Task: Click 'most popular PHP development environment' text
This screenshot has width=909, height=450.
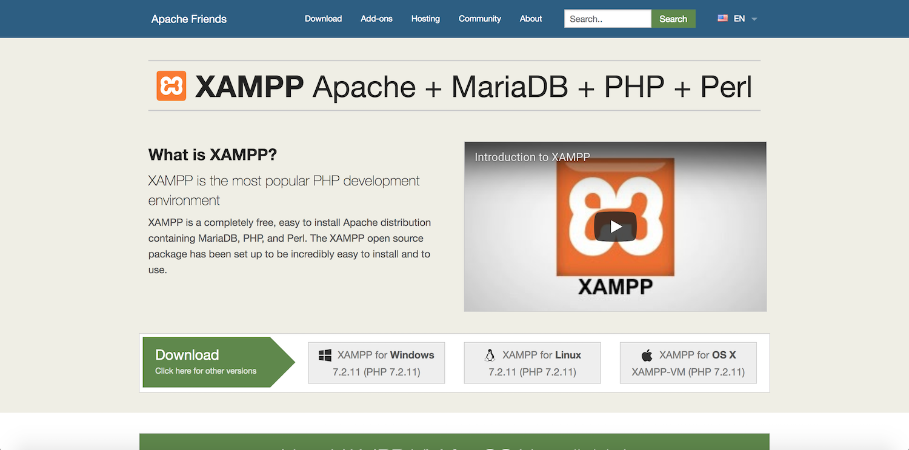Action: pyautogui.click(x=284, y=190)
